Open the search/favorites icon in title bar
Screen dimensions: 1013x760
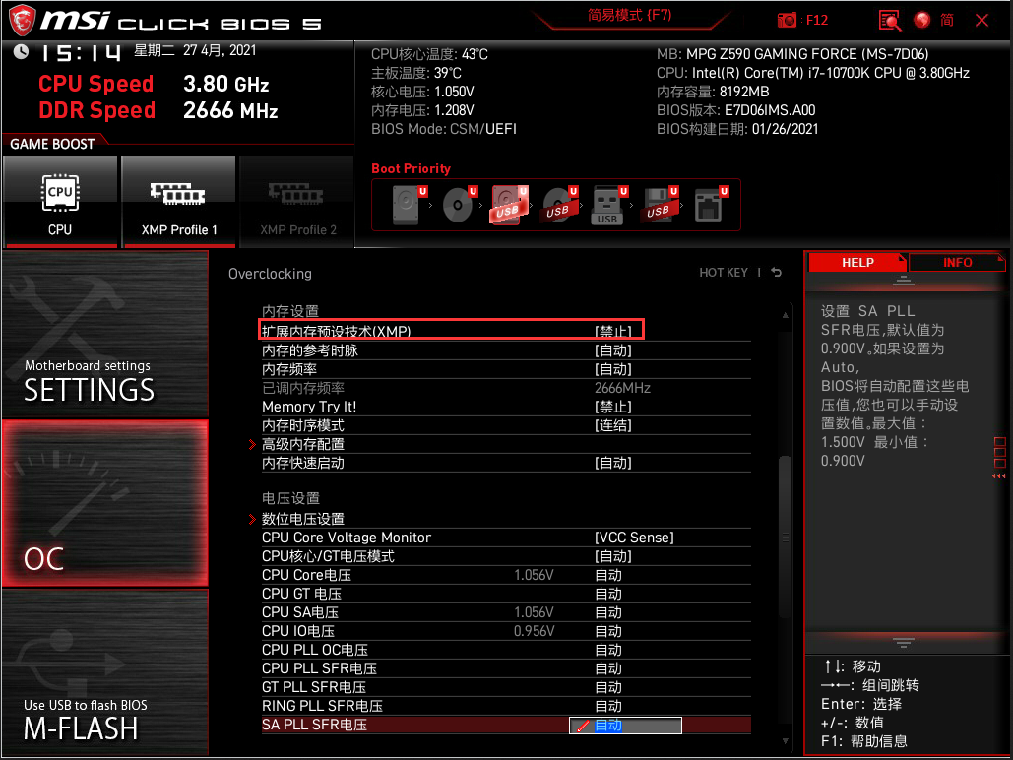point(889,20)
